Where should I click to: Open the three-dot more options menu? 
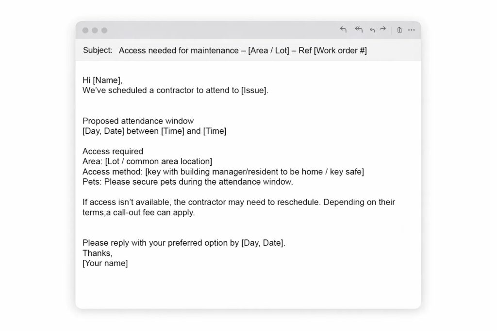(412, 30)
